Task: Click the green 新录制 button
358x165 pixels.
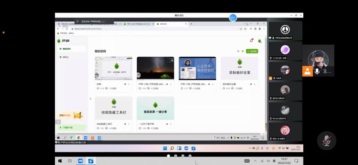Action: [x=252, y=51]
